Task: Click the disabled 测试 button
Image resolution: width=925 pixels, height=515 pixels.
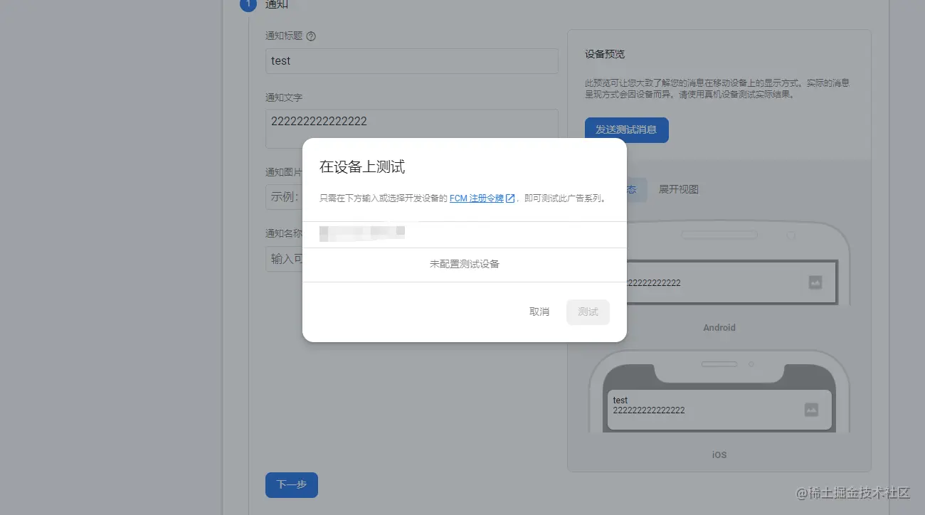Action: pos(588,312)
